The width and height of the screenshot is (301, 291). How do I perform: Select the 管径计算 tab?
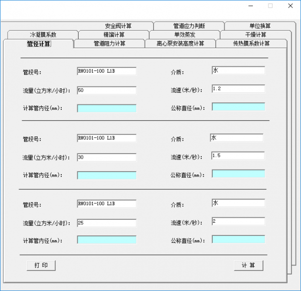click(x=39, y=44)
